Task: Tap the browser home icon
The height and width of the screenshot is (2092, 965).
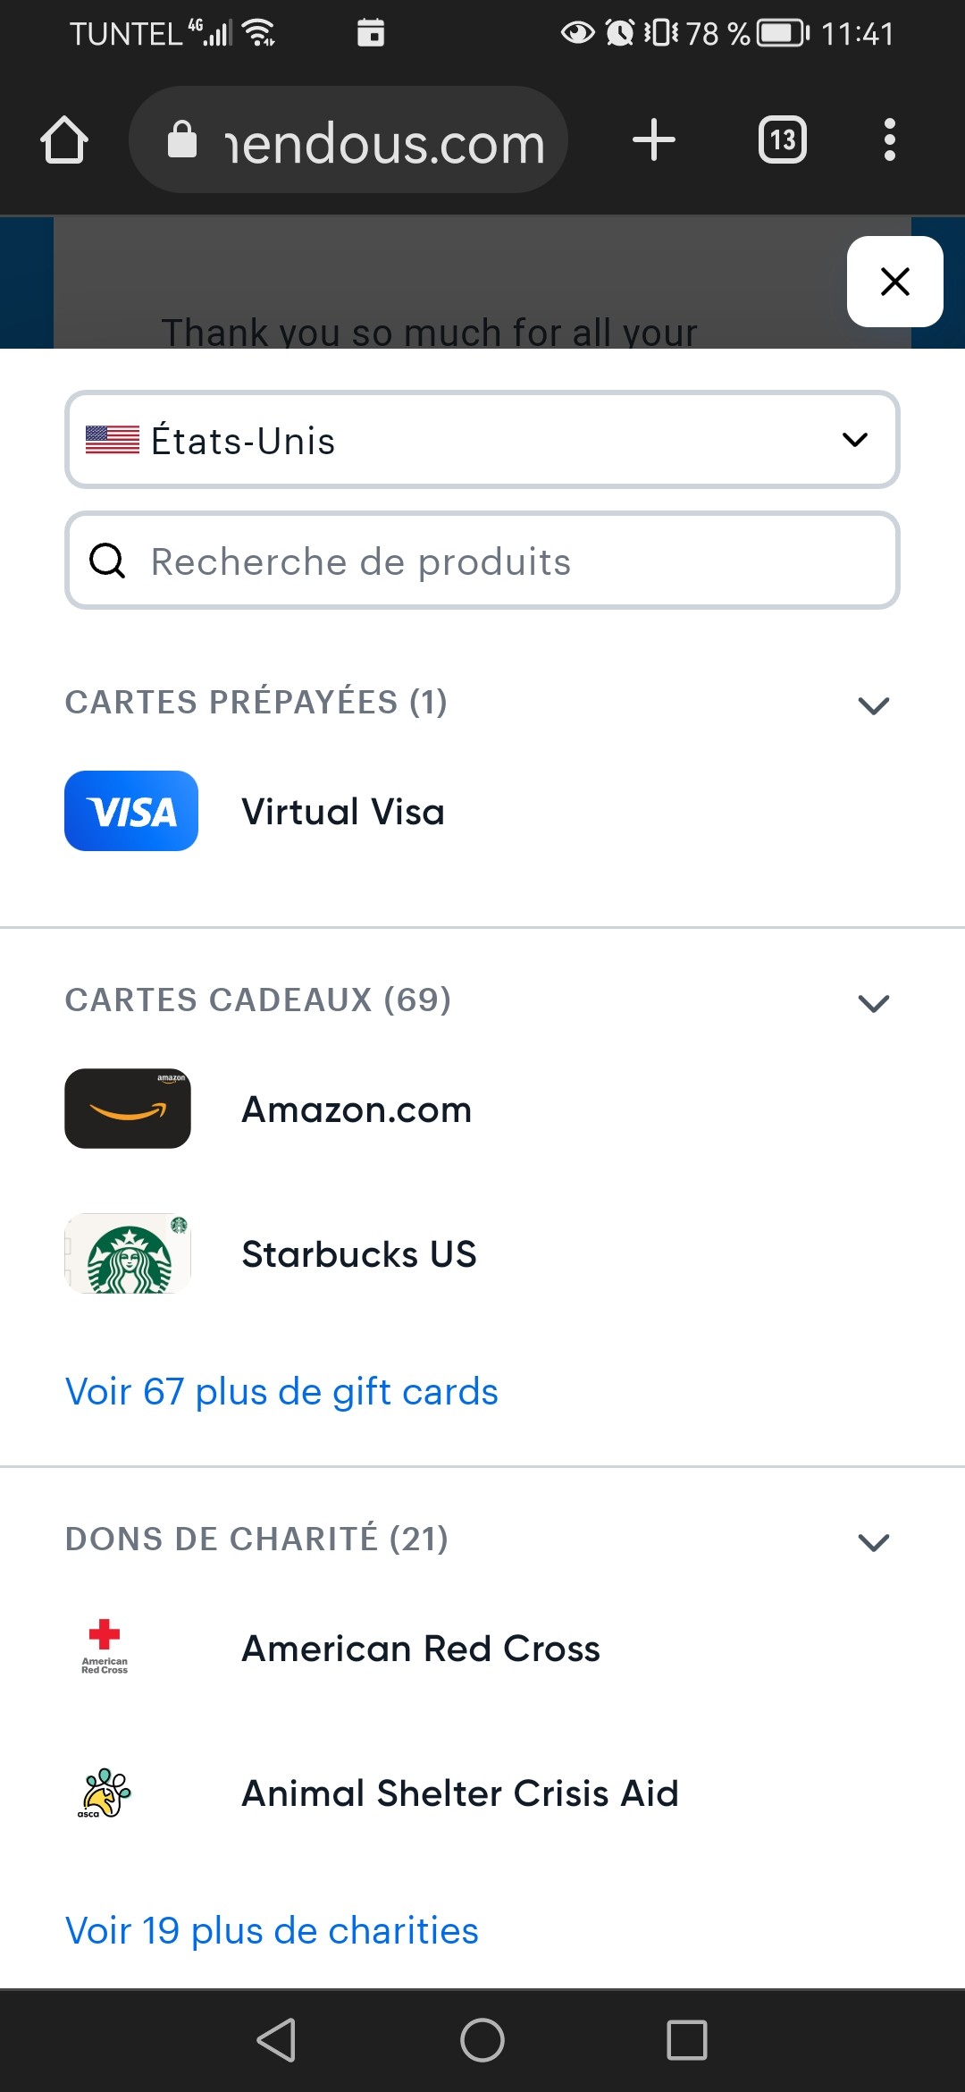Action: (x=64, y=140)
